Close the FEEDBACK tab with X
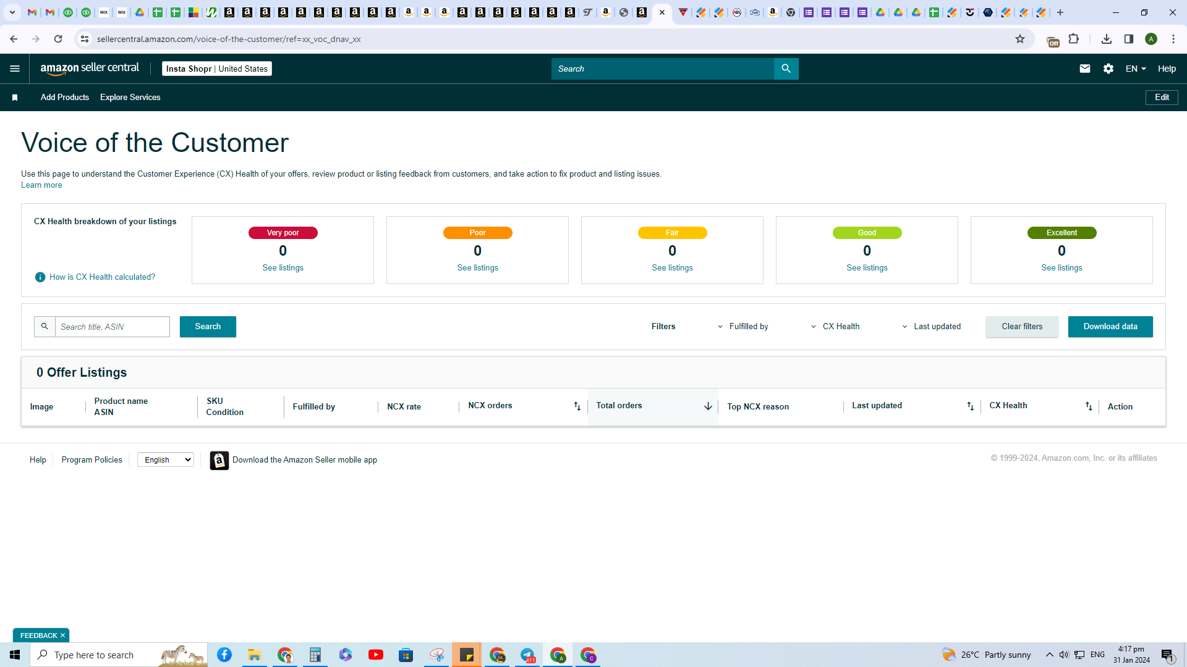The height and width of the screenshot is (667, 1187). [x=62, y=636]
